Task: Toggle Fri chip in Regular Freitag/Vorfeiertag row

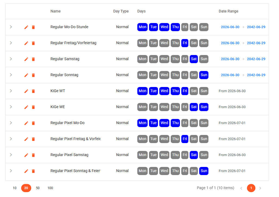Action: [185, 43]
